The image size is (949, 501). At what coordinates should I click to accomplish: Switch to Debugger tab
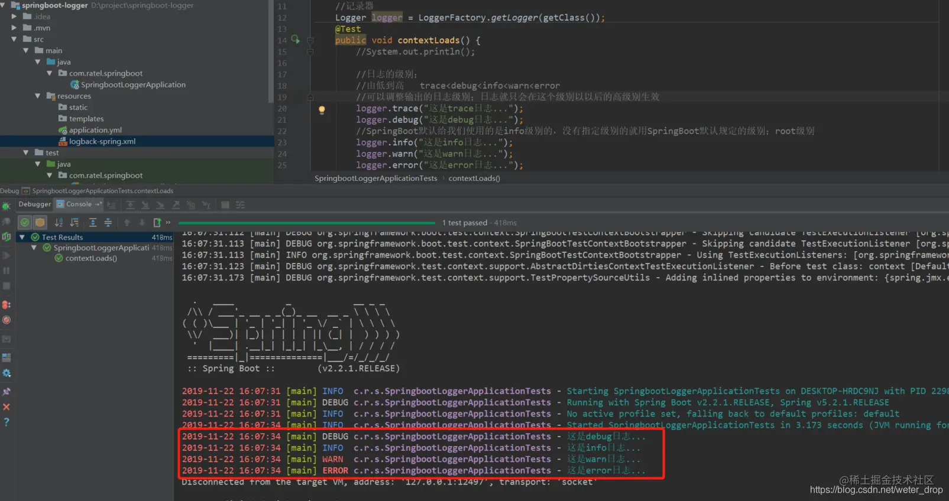[35, 204]
